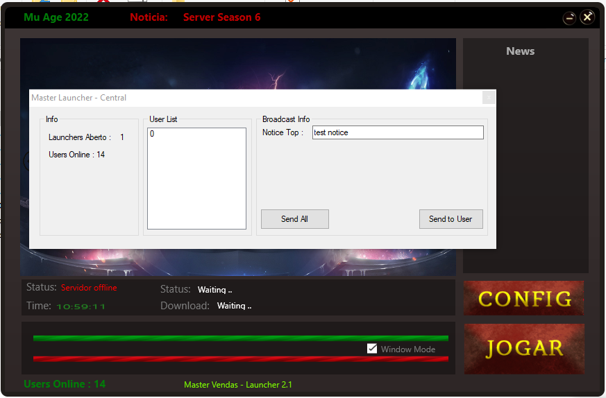Click the Noticia: label in header

pyautogui.click(x=149, y=17)
